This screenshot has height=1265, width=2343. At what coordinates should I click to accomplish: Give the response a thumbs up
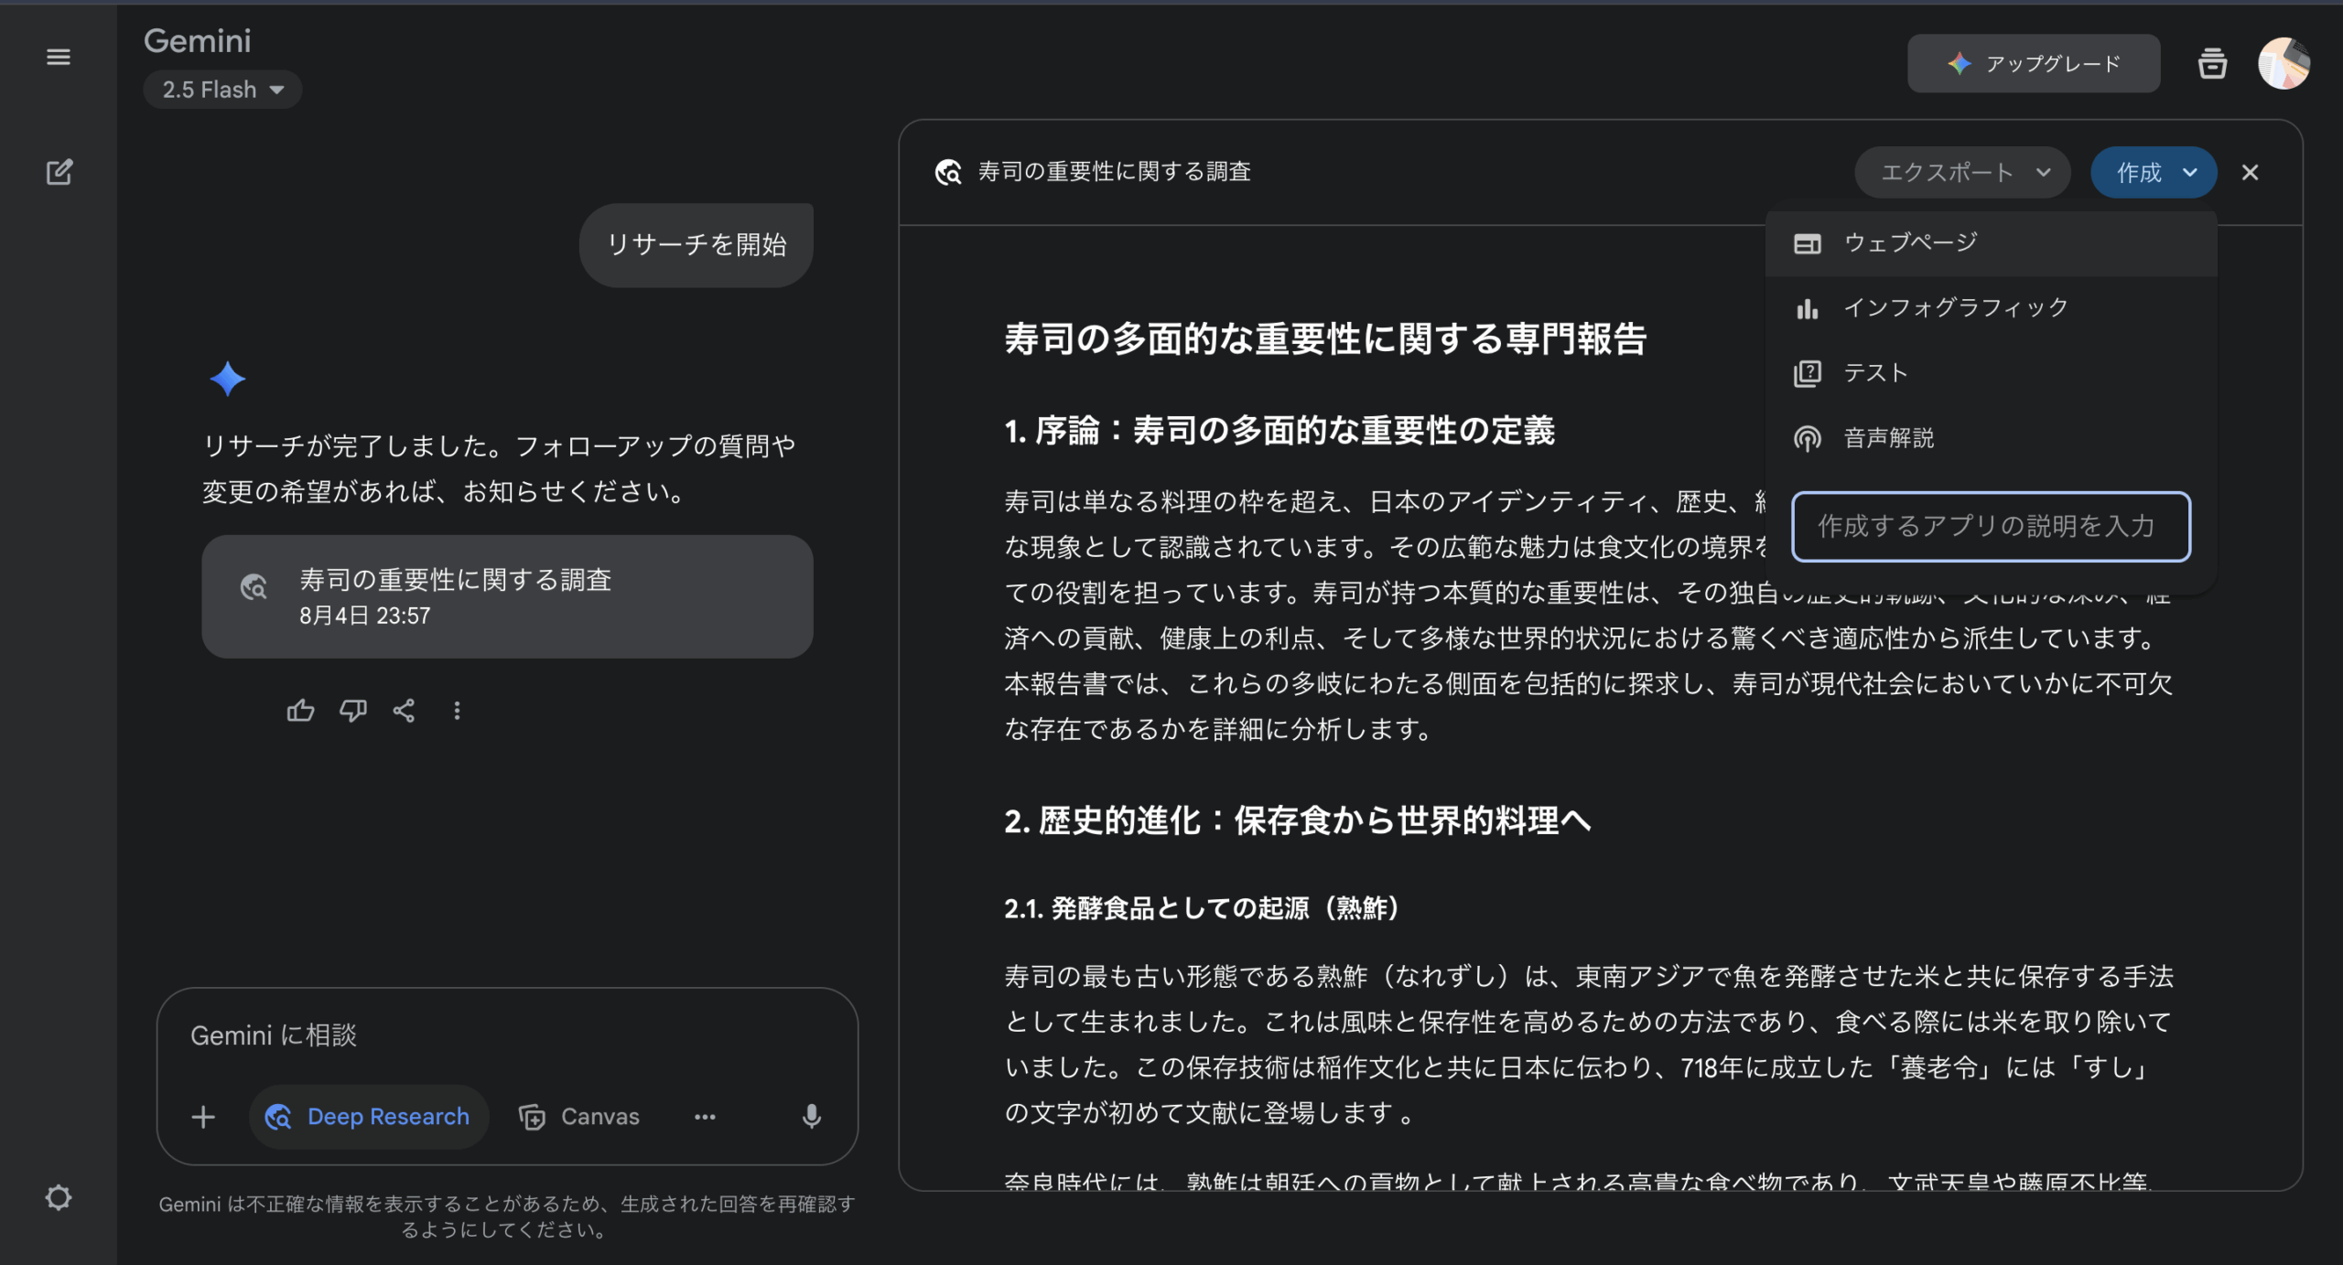[300, 711]
